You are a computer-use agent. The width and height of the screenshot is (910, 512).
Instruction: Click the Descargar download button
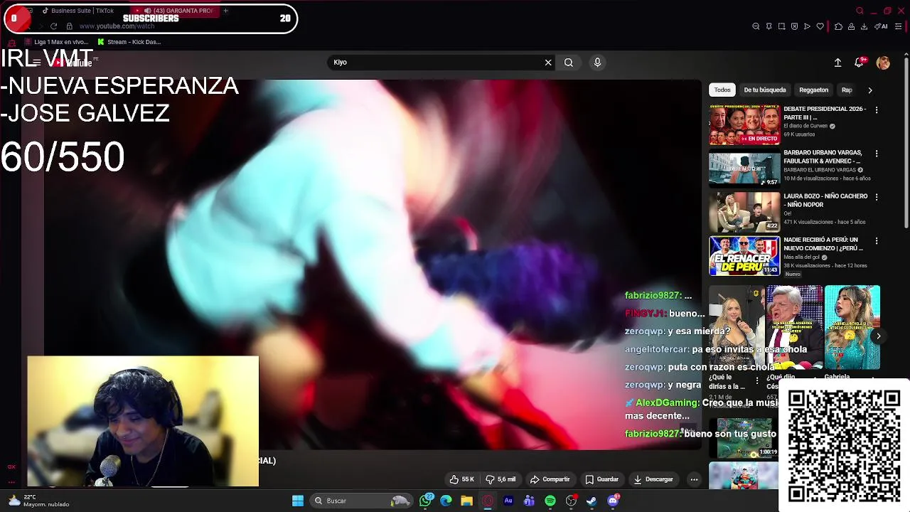coord(653,479)
